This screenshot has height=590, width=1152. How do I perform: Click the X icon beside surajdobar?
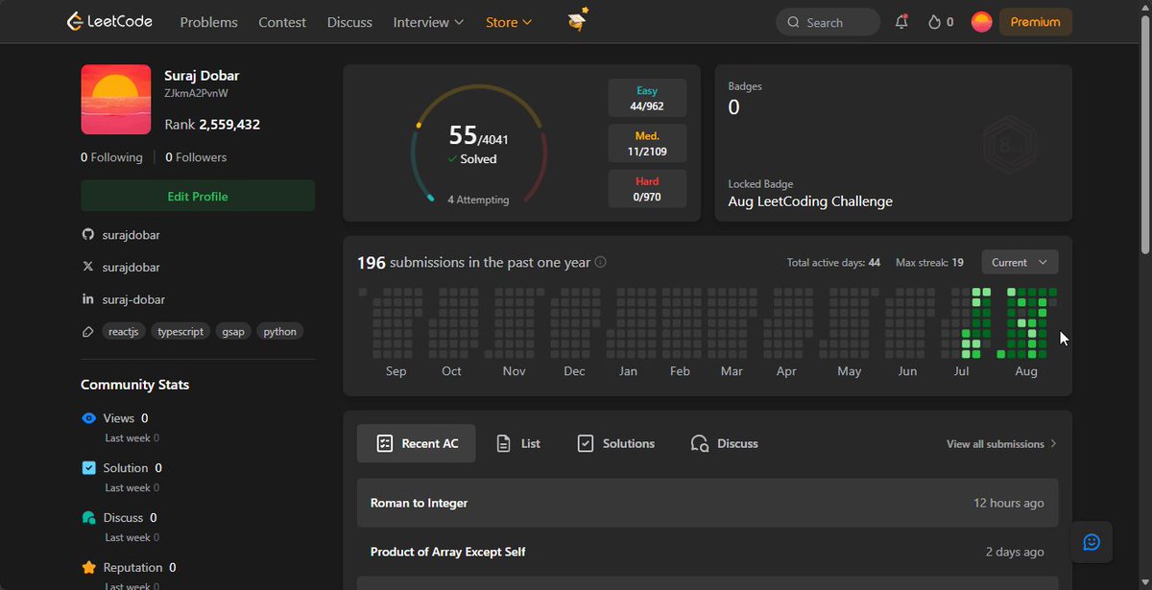(x=88, y=268)
